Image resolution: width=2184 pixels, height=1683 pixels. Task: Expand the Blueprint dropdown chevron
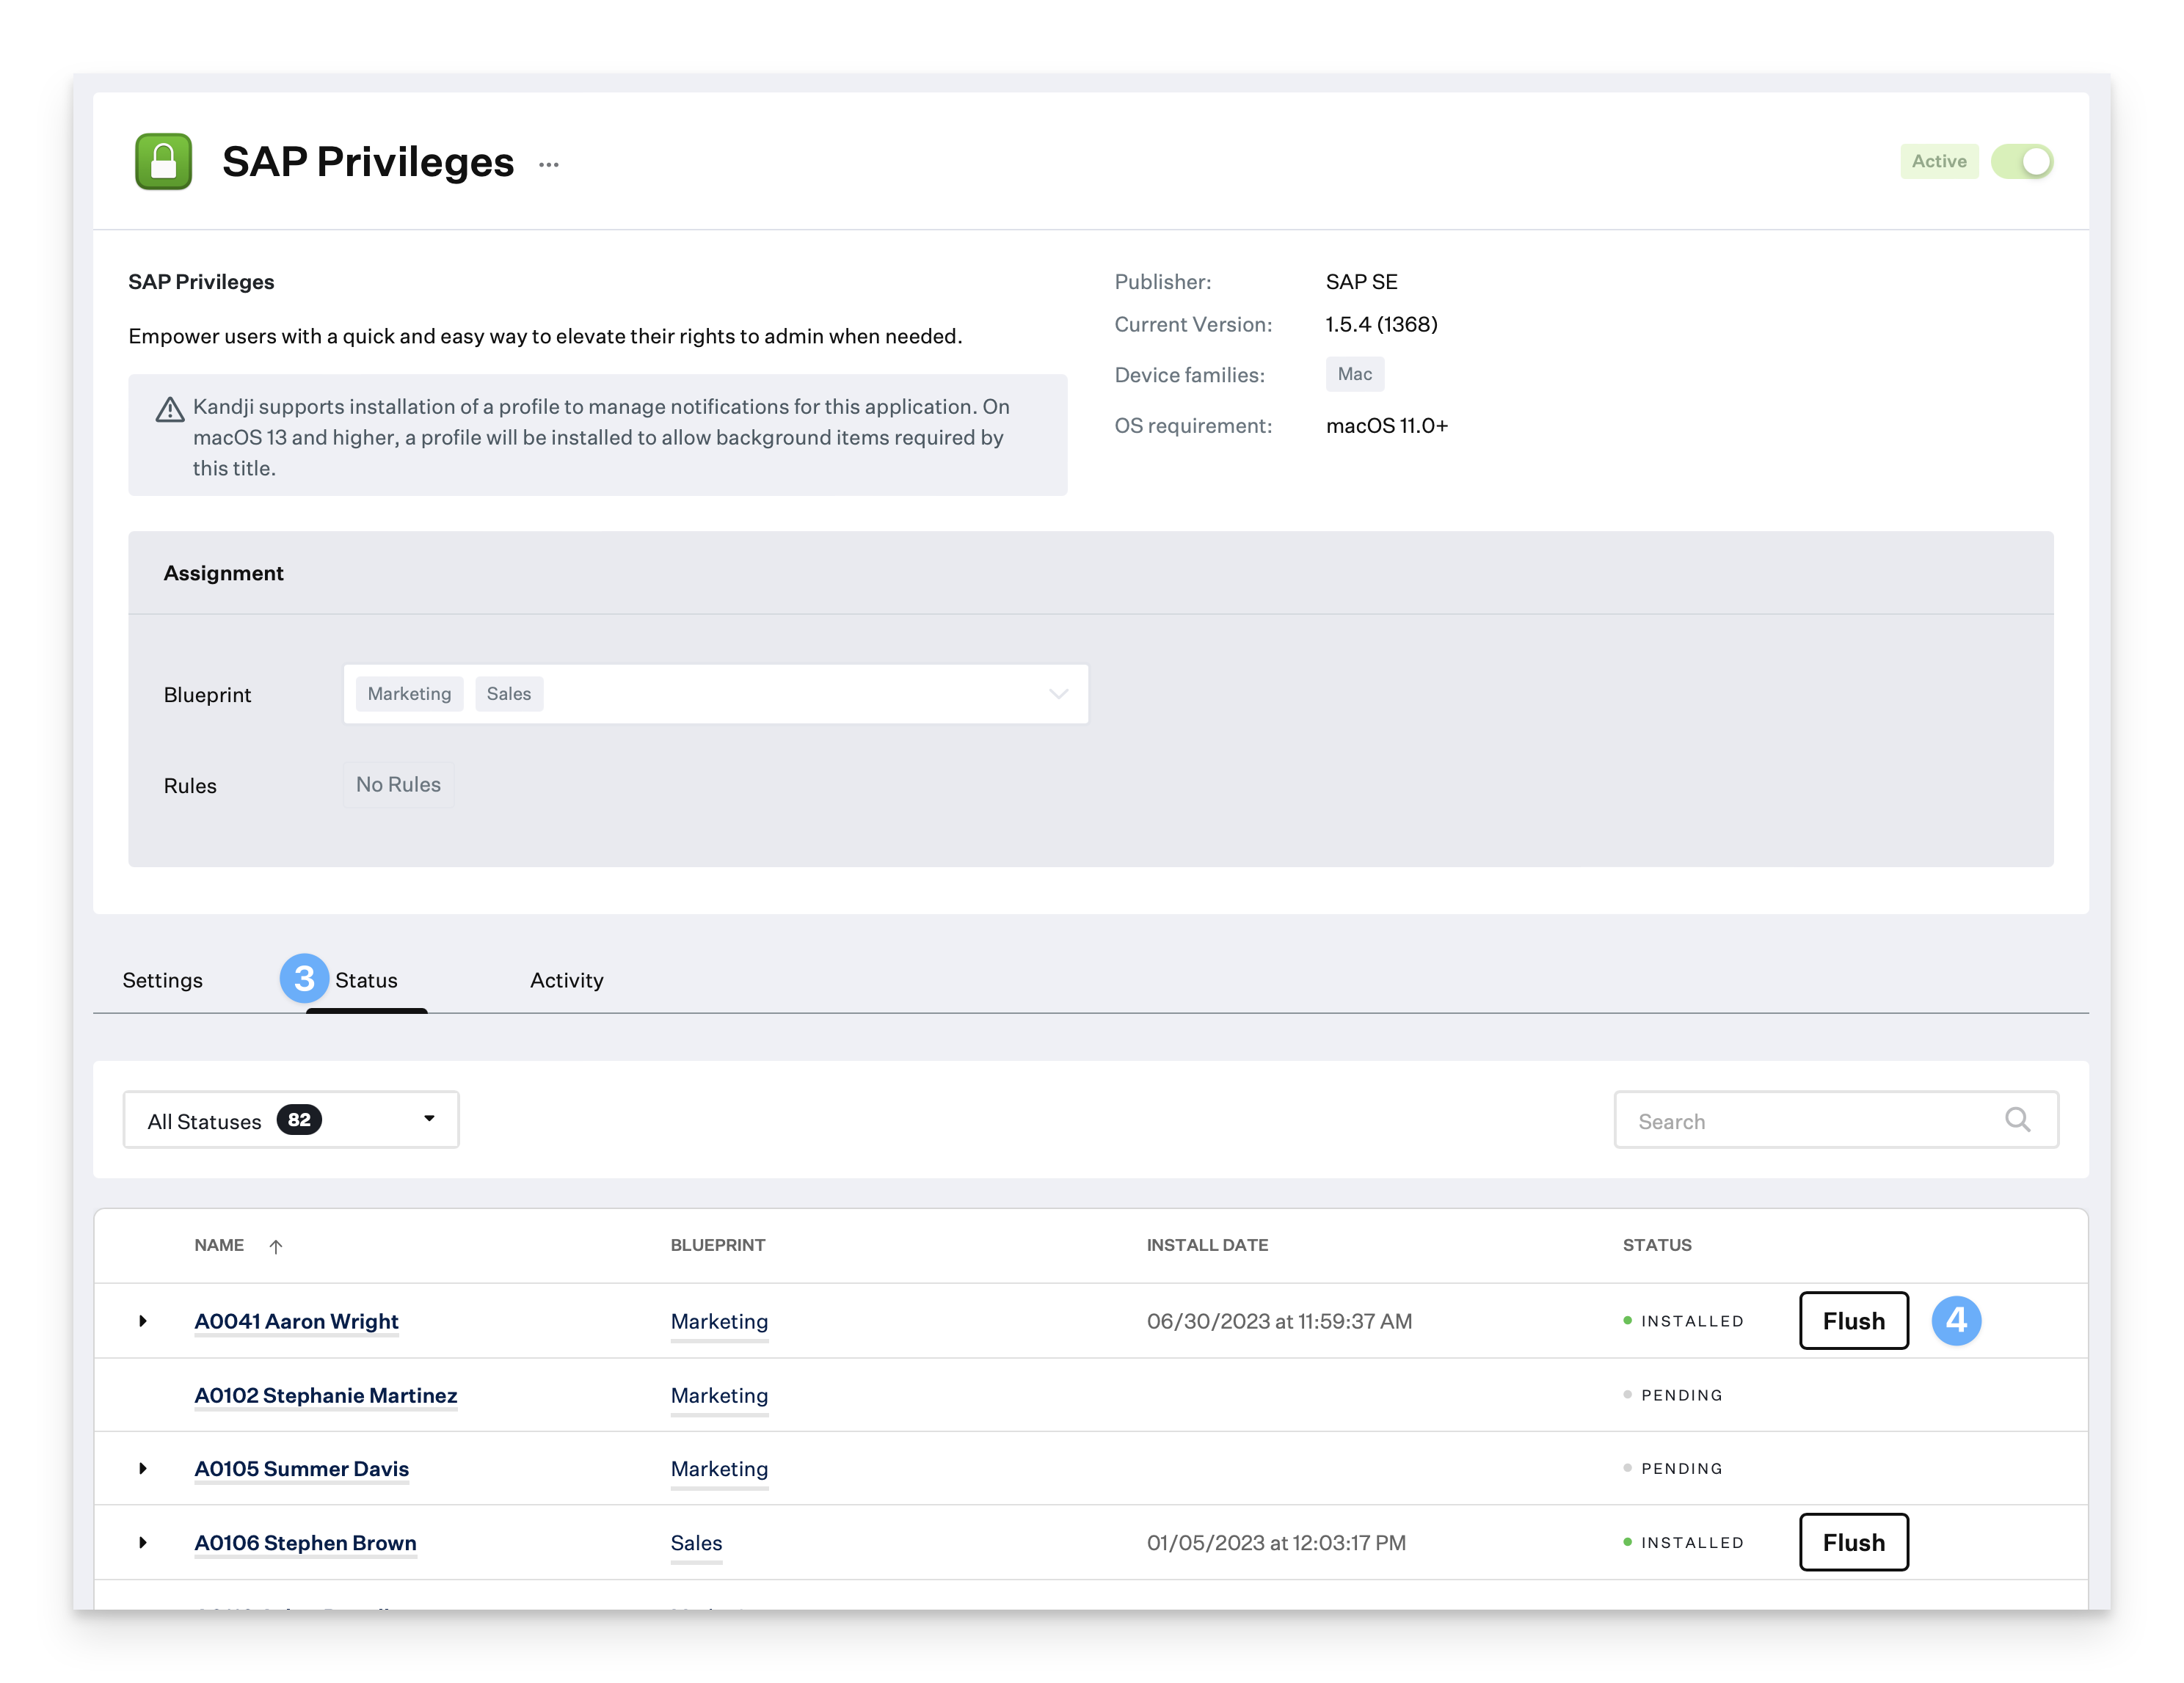(1058, 693)
